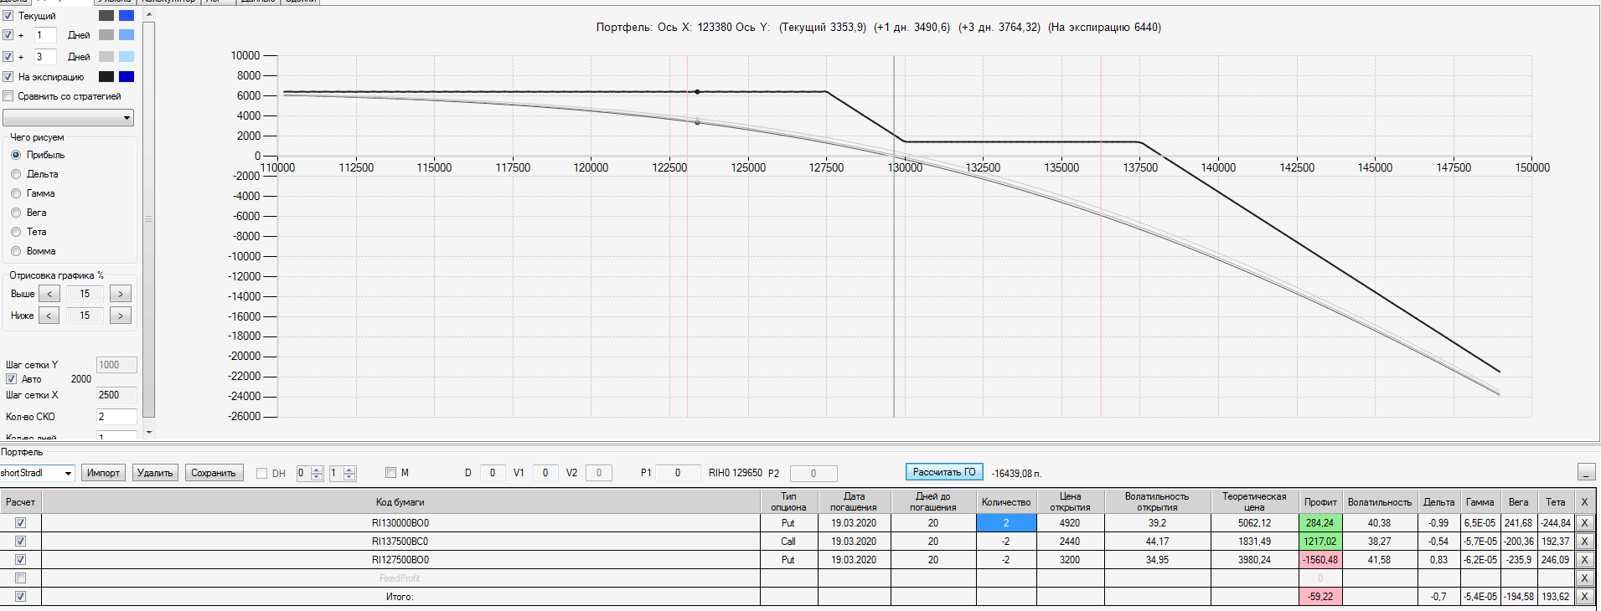The height and width of the screenshot is (611, 1601).
Task: Choose the Вега chart option
Action: (x=16, y=213)
